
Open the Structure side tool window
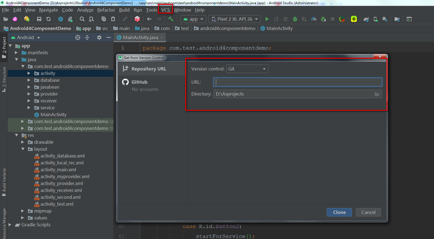pos(4,79)
